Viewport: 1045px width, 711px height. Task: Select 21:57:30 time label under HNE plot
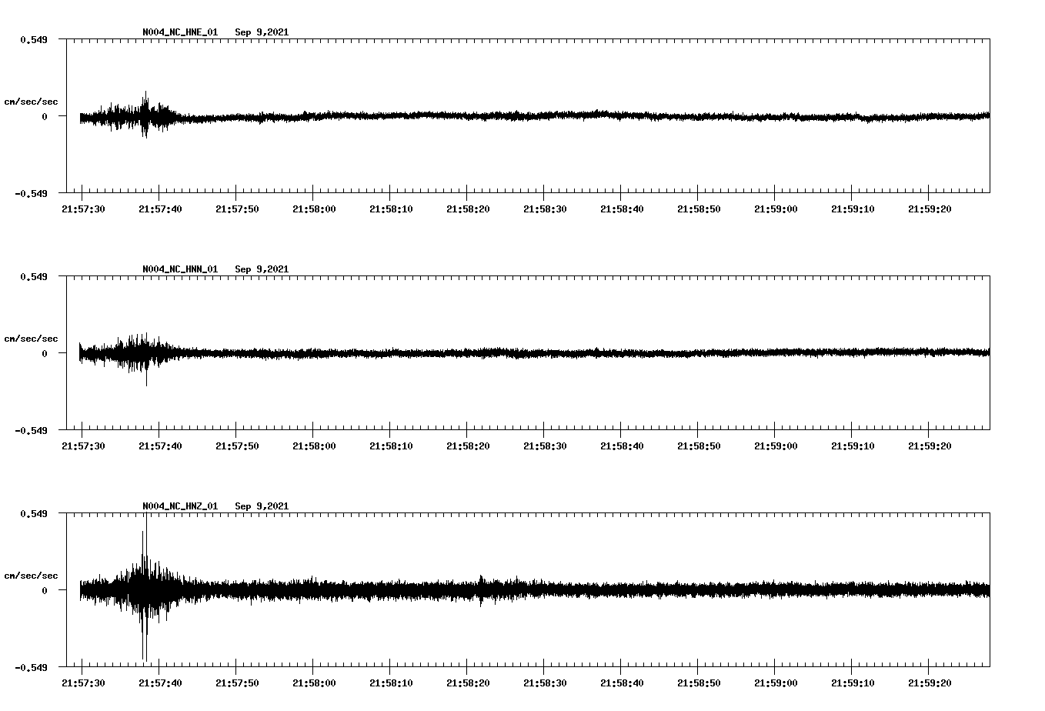coord(83,209)
